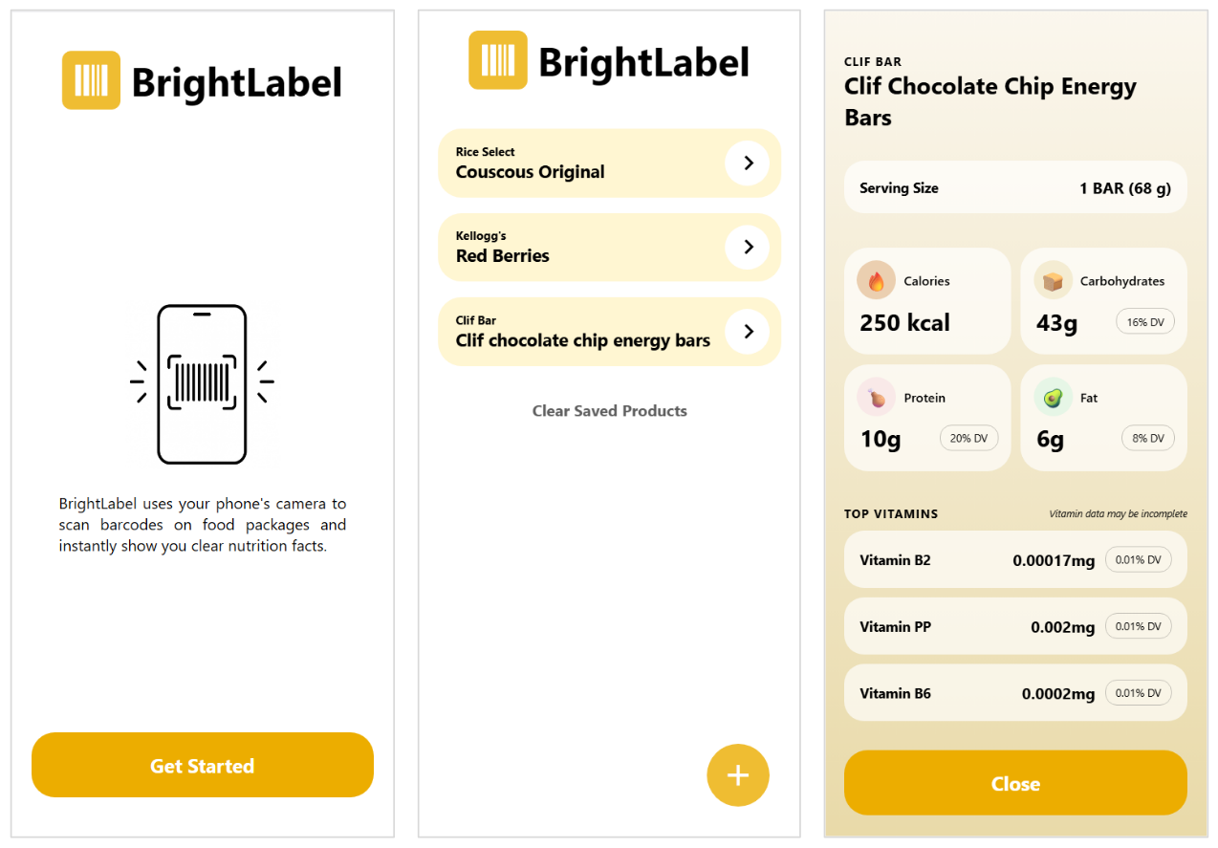
Task: Expand the Couscous Original product entry
Action: pos(748,163)
